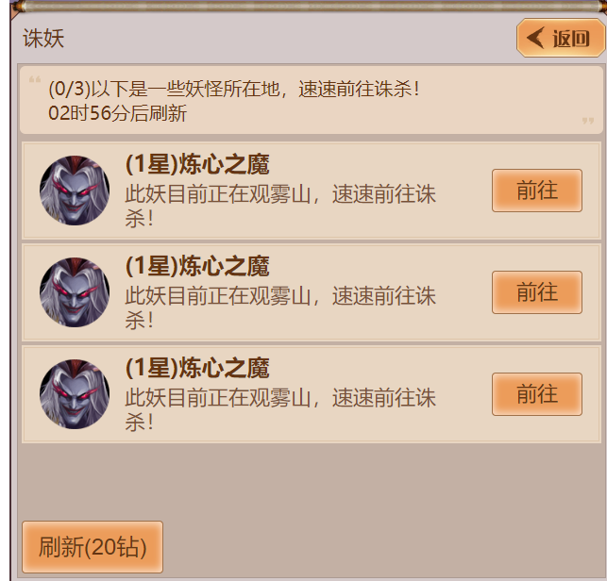Click the second entry's 观雾山 location description
This screenshot has width=607, height=581.
click(x=280, y=307)
